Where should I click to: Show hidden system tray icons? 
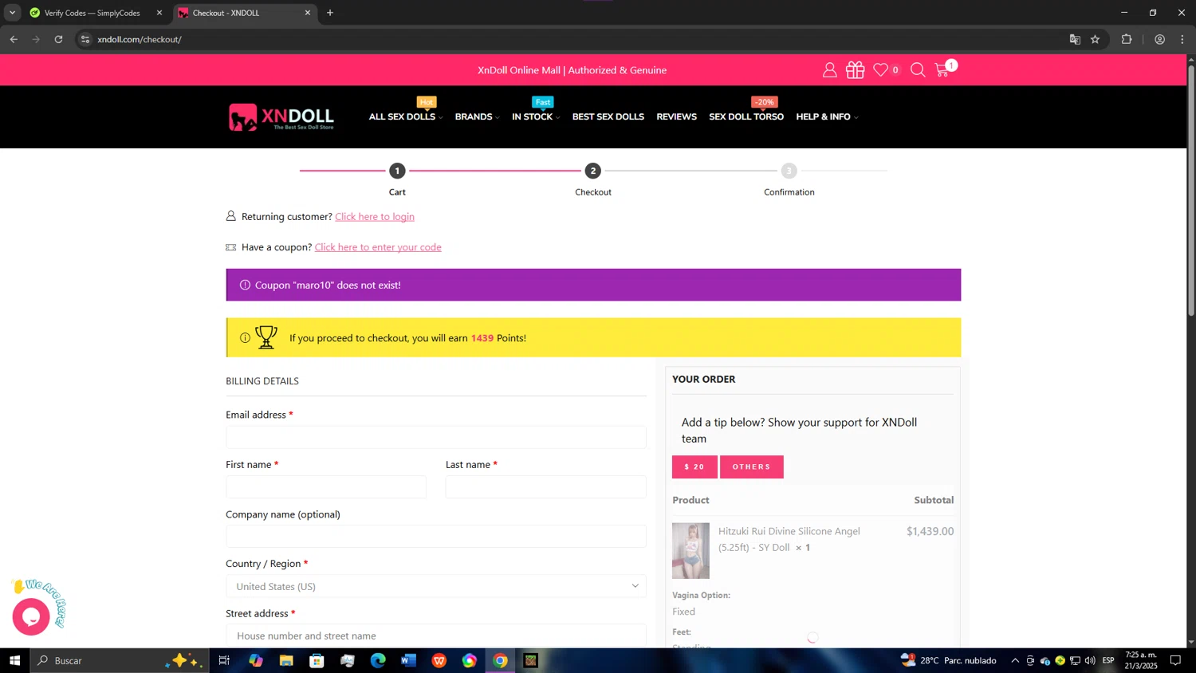tap(1014, 660)
